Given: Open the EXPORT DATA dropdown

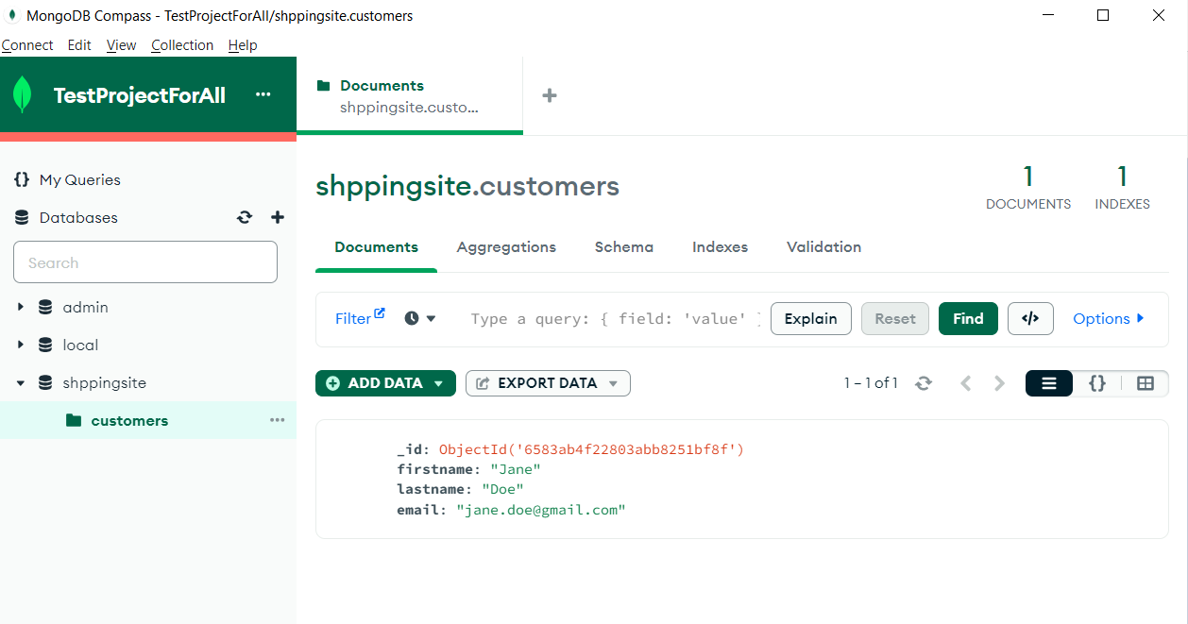Looking at the screenshot, I should click(x=548, y=383).
